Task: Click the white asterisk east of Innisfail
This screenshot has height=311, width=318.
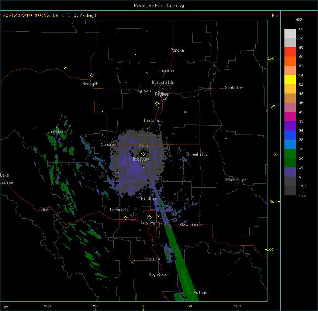Action: [x=185, y=112]
